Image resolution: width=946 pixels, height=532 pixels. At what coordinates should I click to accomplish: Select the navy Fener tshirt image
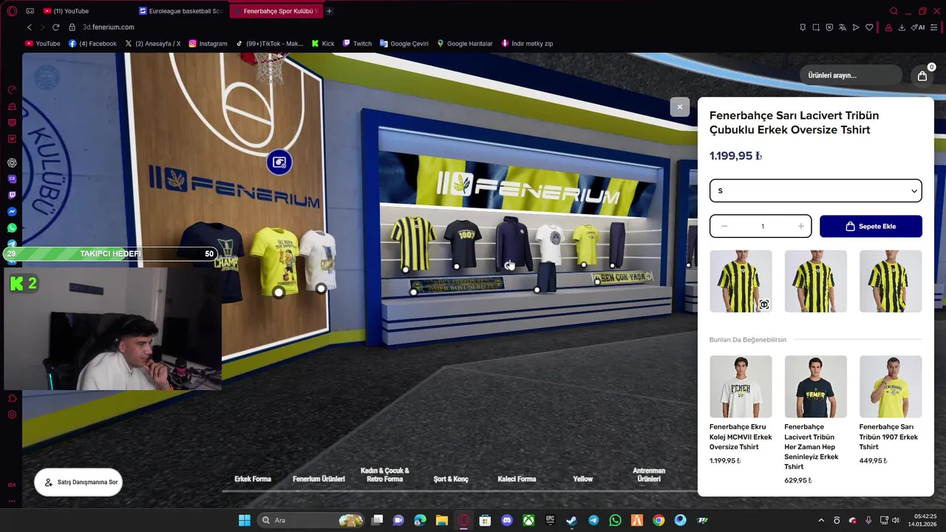point(816,386)
